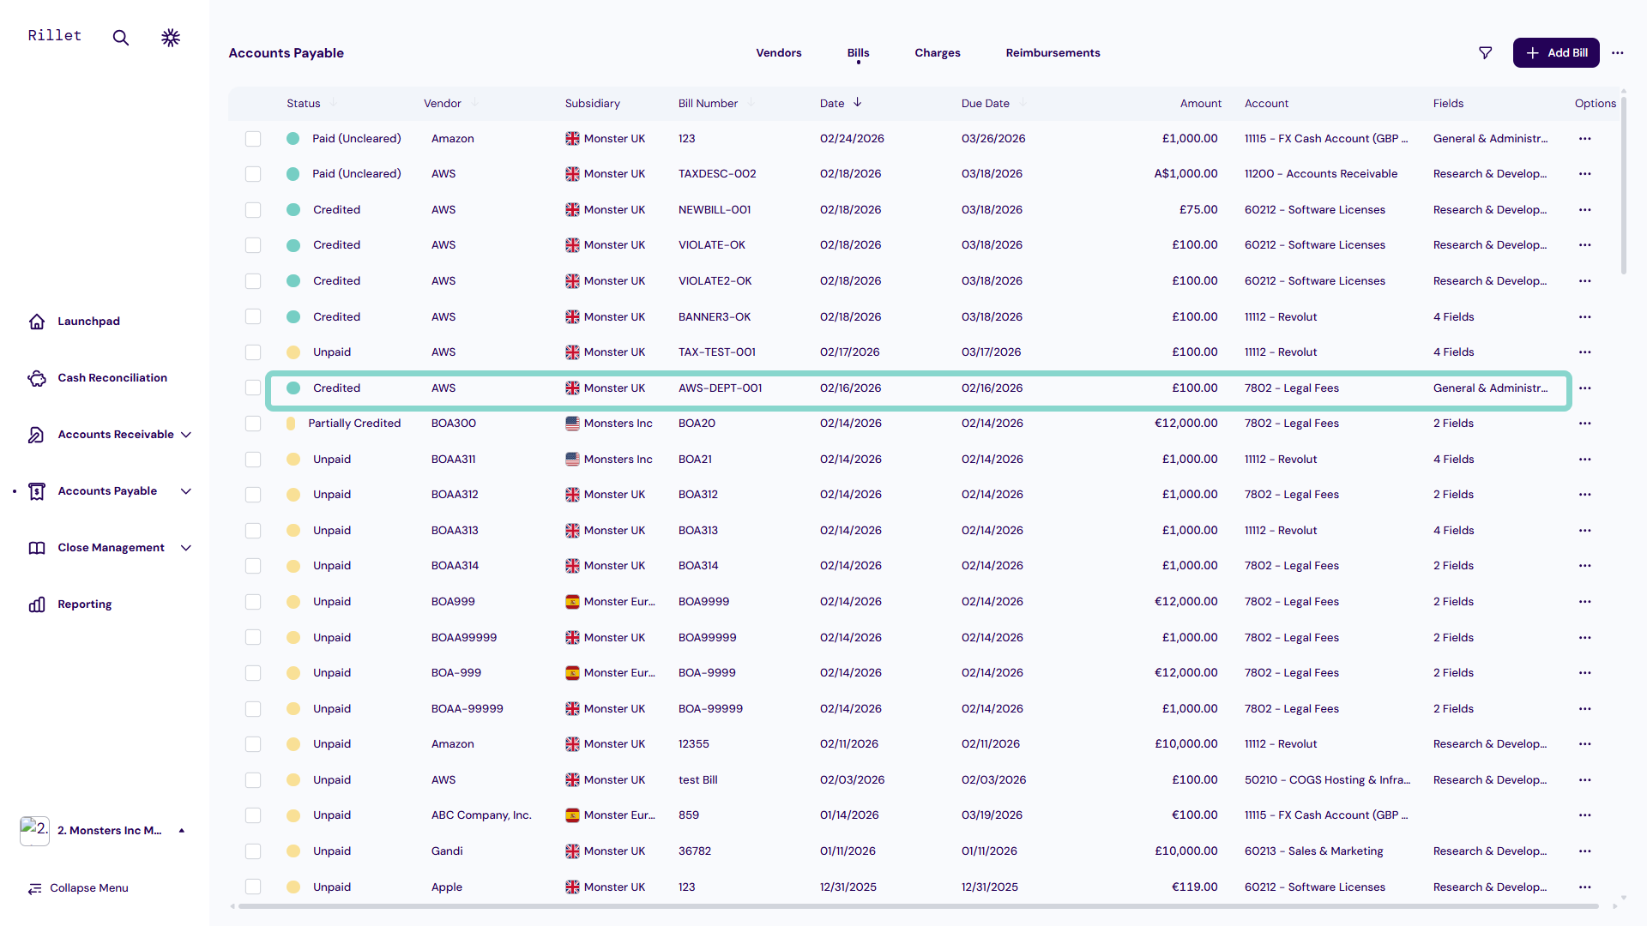Click the horizontal scrollbar at table bottom
1647x926 pixels.
[x=918, y=906]
